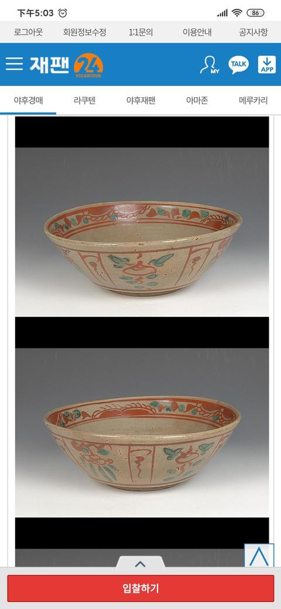Image resolution: width=281 pixels, height=609 pixels.
Task: Open the hamburger menu icon
Action: click(x=15, y=64)
